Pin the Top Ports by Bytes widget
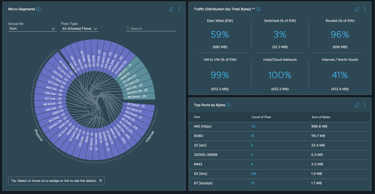 (357, 105)
